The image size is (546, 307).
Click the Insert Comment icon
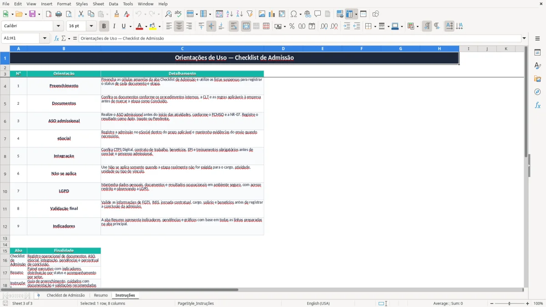pos(318,14)
